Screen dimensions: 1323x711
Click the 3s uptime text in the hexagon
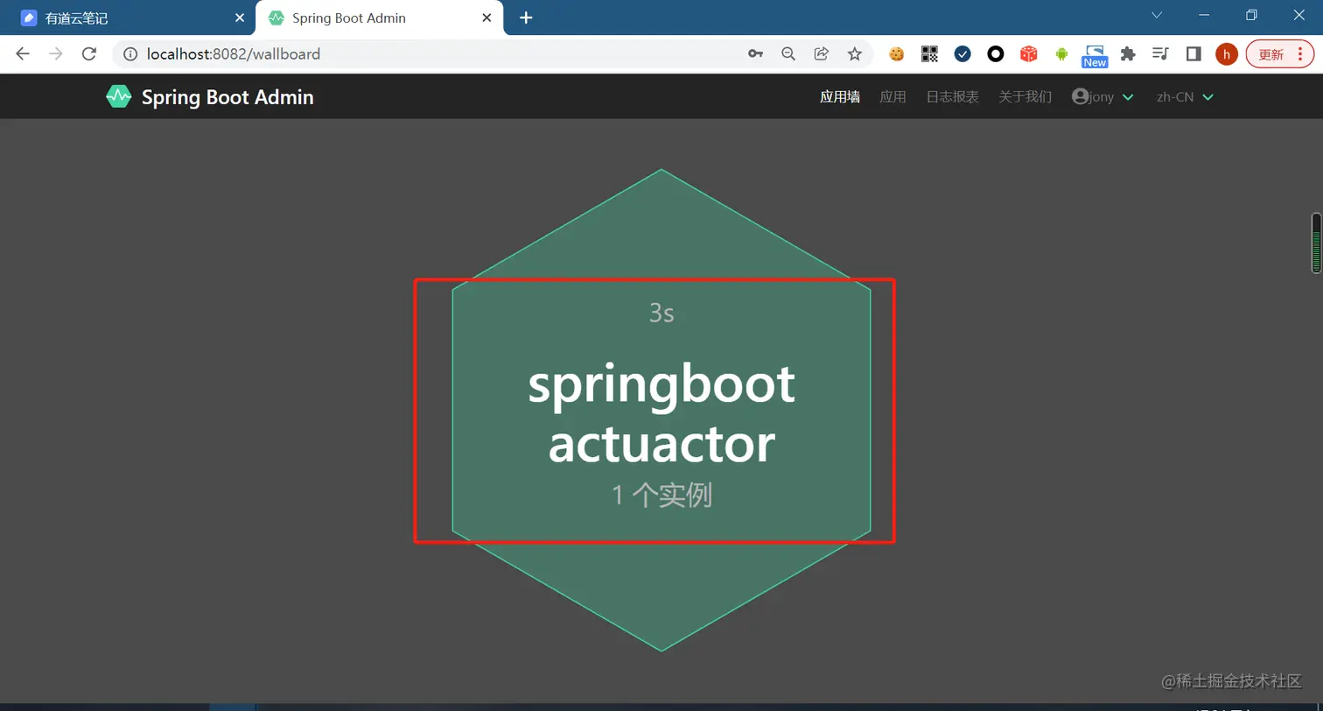[x=661, y=313]
